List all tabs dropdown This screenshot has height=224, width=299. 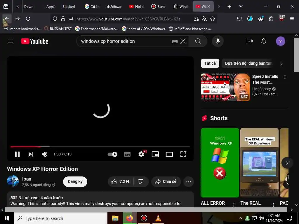(241, 6)
